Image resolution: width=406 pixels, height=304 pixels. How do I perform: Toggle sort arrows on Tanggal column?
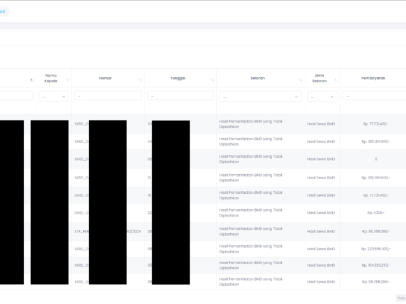tap(213, 80)
